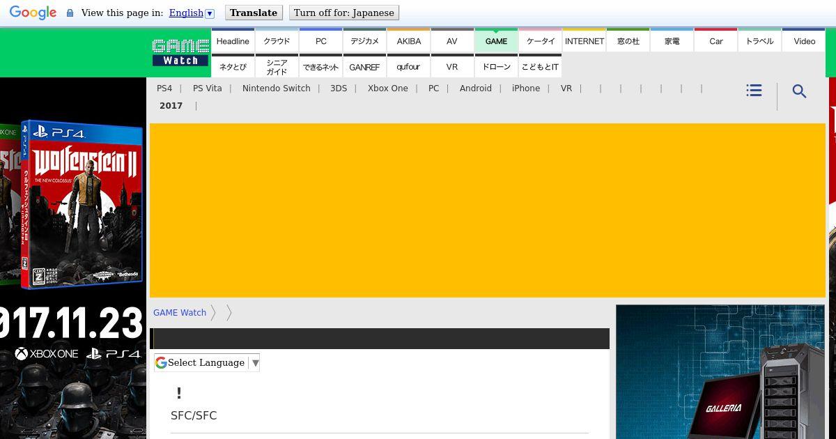Open the INTERNET site tab

(x=584, y=40)
